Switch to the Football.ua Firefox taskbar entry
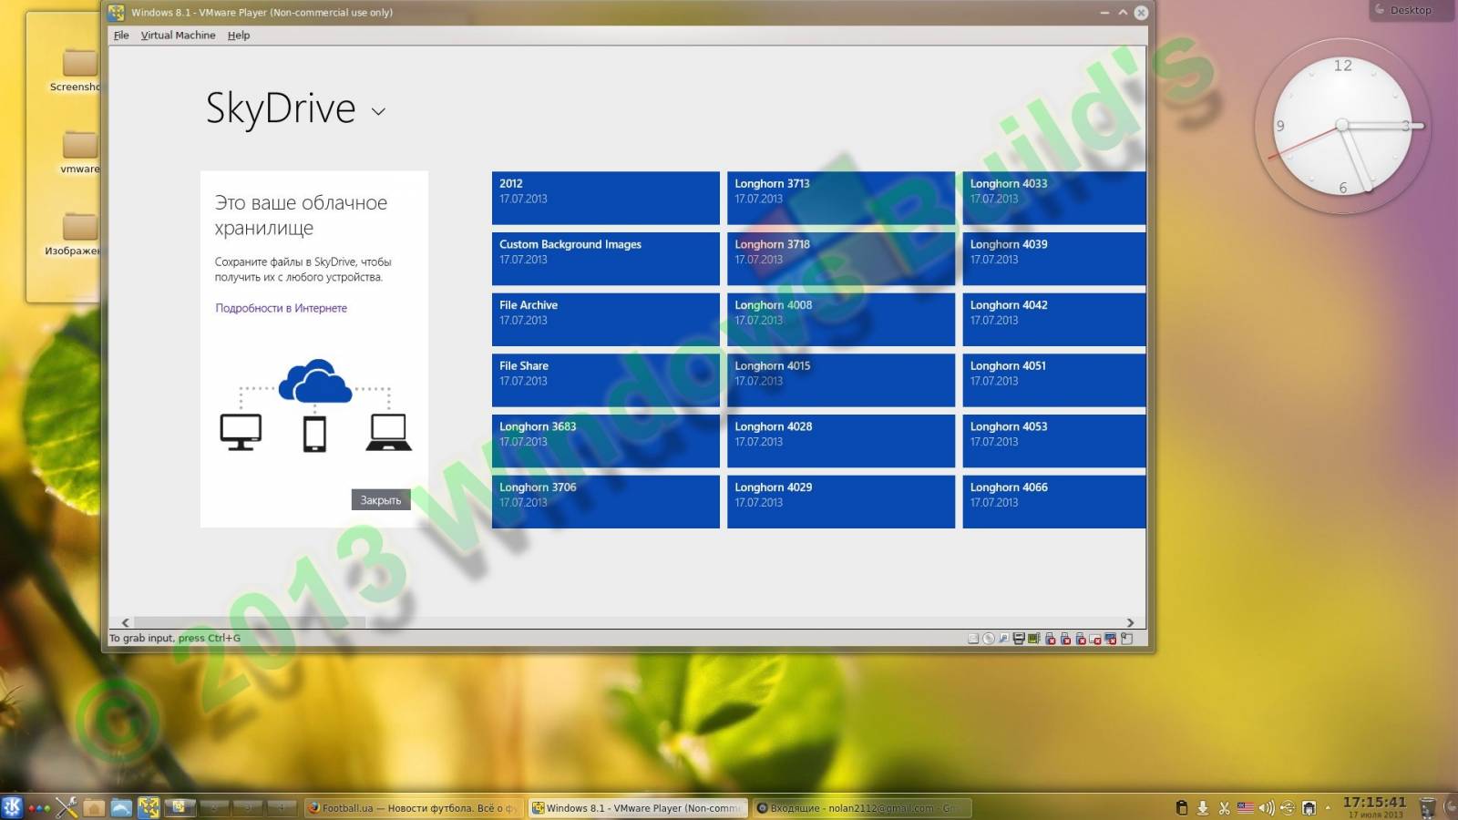Screen dimensions: 1458x820 414,807
